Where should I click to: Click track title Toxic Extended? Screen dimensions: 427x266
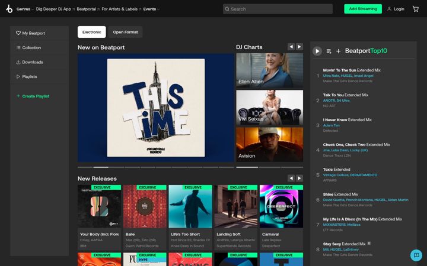337,170
